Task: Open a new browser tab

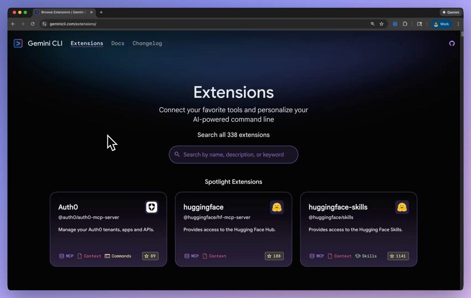Action: coord(101,12)
